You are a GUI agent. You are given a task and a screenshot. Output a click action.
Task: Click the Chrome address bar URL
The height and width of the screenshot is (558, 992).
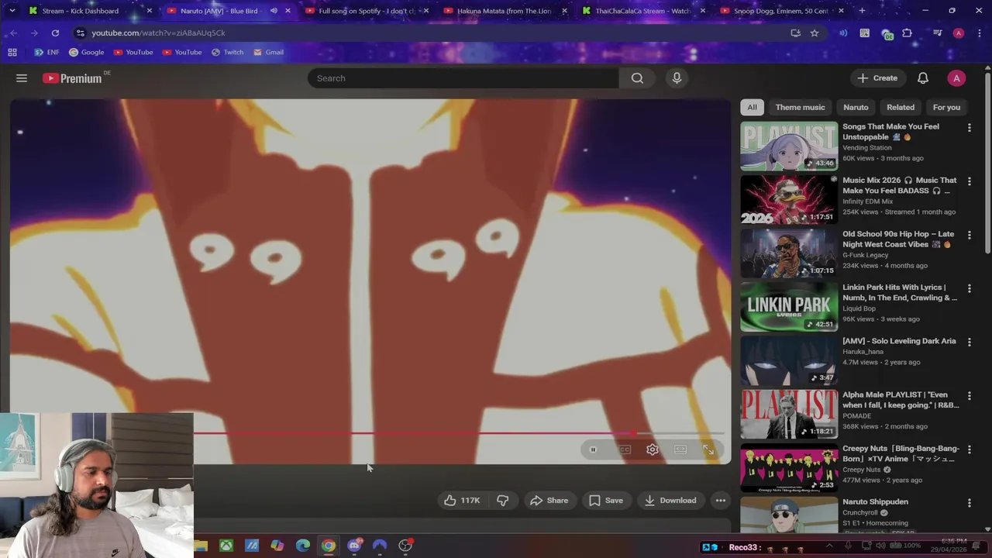pyautogui.click(x=158, y=33)
